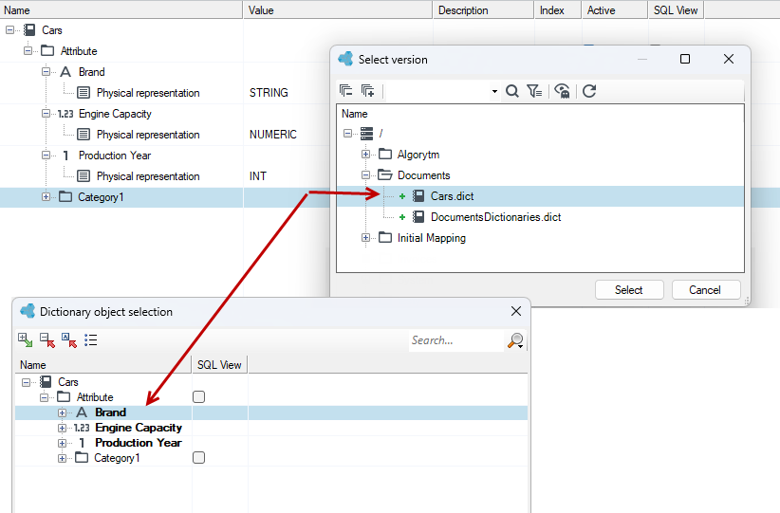The height and width of the screenshot is (513, 780).
Task: Click the Cars book icon in selection dialog
Action: (x=46, y=382)
